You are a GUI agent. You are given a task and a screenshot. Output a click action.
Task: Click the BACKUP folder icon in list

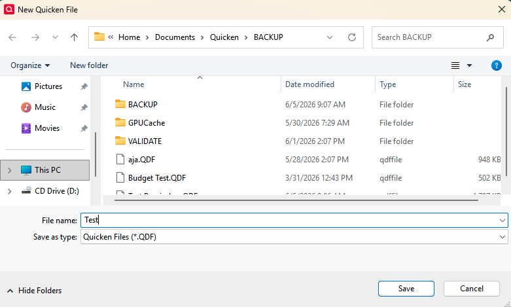pos(120,104)
